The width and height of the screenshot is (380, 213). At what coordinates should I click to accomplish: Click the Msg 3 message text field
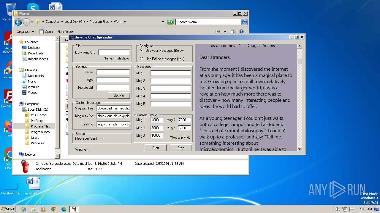pyautogui.click(x=171, y=88)
